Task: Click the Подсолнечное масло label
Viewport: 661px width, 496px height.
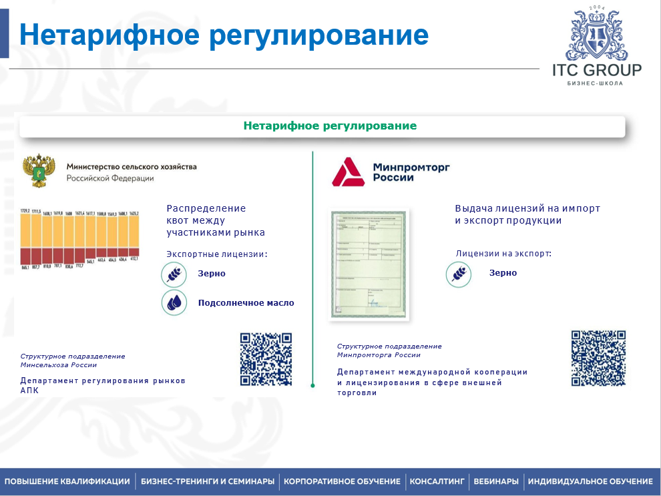Action: point(246,302)
